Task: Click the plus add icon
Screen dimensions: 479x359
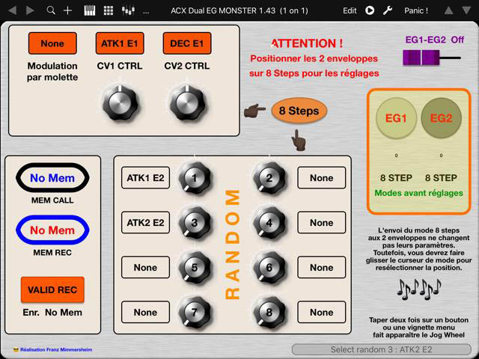Action: pyautogui.click(x=67, y=10)
